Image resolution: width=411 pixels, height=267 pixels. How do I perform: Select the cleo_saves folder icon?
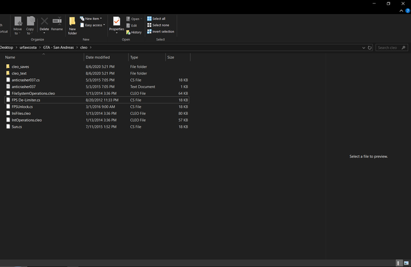[x=8, y=67]
